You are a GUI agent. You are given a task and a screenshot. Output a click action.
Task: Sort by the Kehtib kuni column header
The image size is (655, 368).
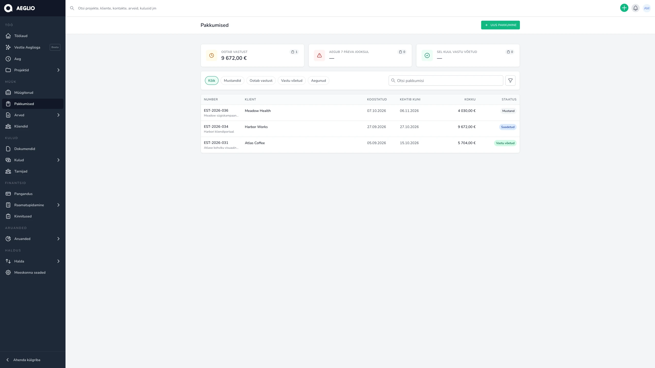coord(410,99)
